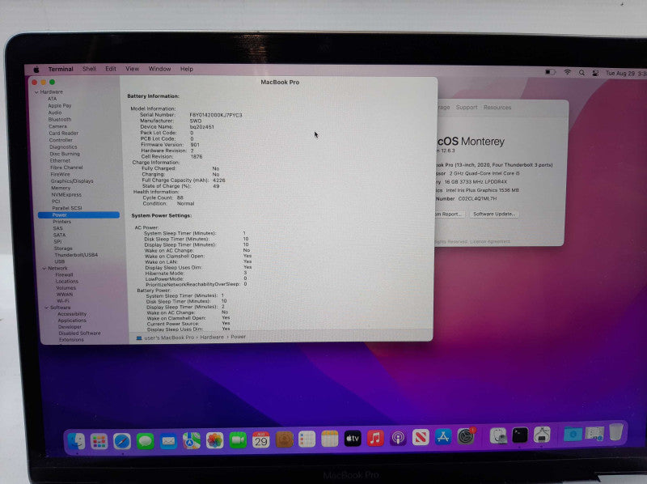Click the battery status icon in menu bar
647x484 pixels.
point(551,72)
